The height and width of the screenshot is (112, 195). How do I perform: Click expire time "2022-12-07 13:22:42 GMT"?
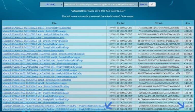point(121,44)
